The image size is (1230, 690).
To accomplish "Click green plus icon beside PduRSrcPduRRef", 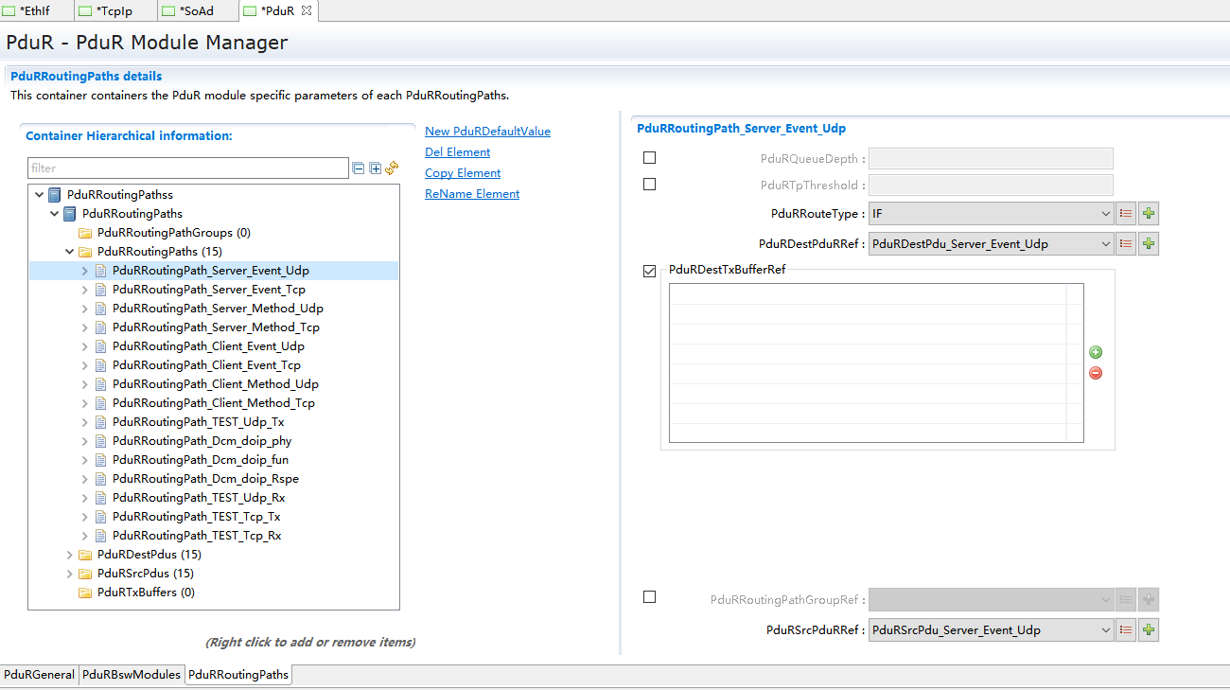I will [1149, 630].
